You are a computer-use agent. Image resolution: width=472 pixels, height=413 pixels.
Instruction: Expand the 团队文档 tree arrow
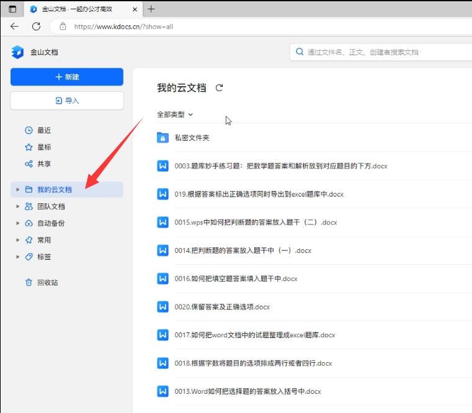coord(18,206)
